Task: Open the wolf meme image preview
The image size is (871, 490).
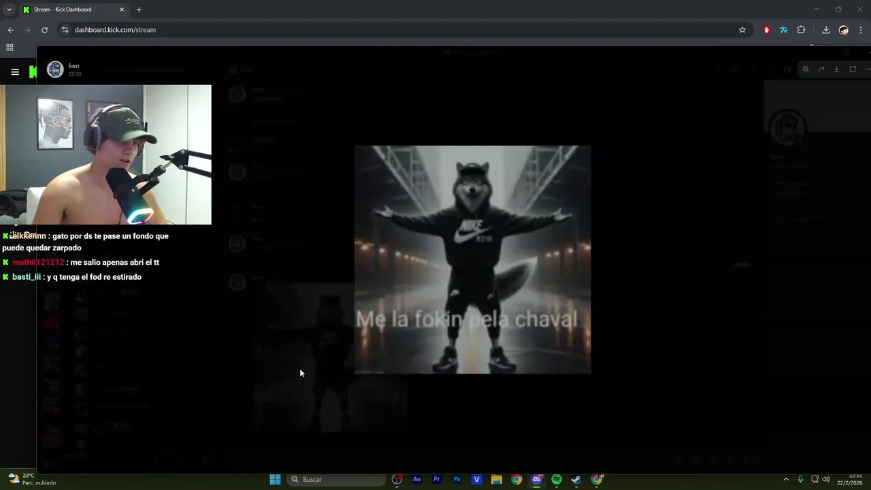Action: [x=472, y=259]
